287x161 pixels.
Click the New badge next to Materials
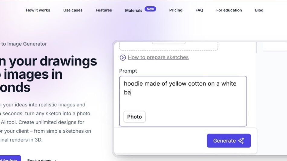click(x=150, y=9)
